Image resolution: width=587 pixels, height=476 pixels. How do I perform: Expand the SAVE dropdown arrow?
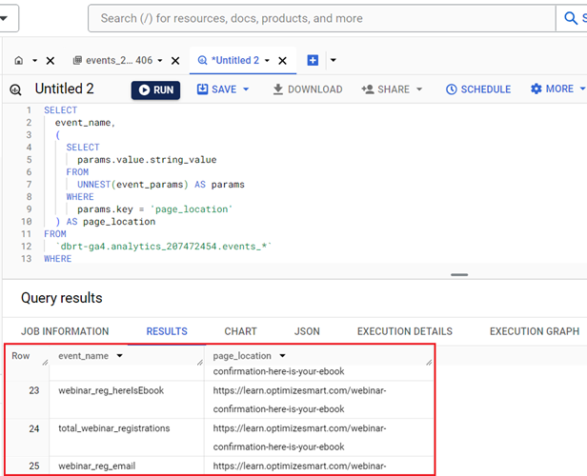coord(246,89)
